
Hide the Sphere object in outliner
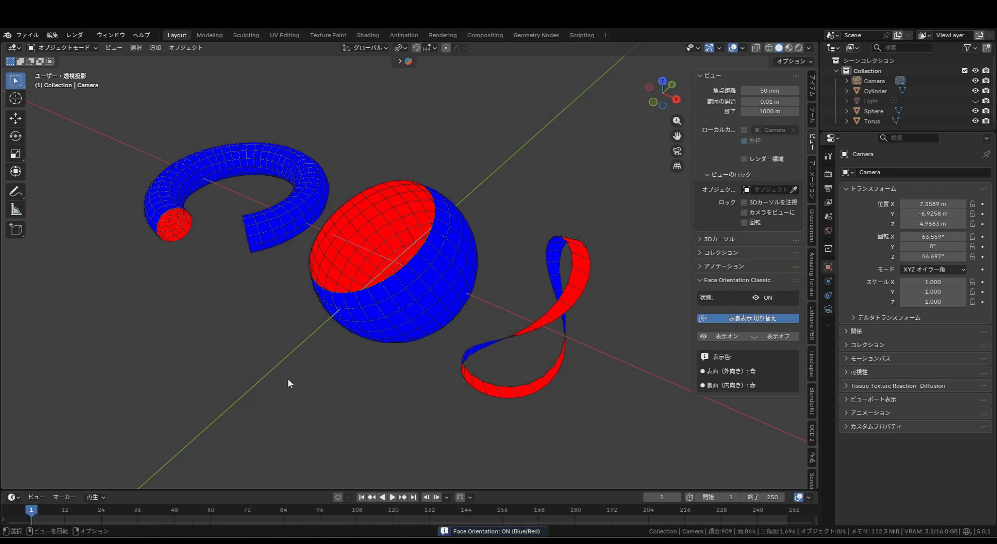pyautogui.click(x=975, y=111)
